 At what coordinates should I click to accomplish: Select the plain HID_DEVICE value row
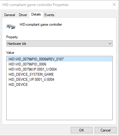tap(59, 85)
